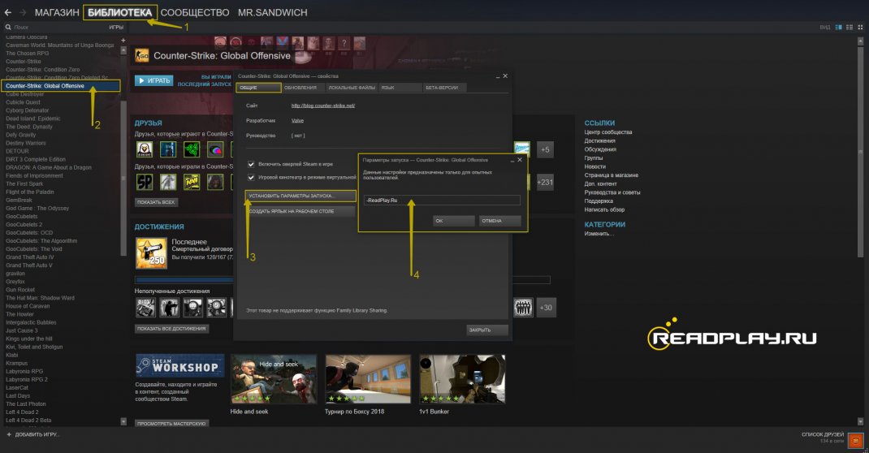Screen dimensions: 869x453
Task: Open the shooting soldier unearned achievement icon
Action: pos(169,308)
